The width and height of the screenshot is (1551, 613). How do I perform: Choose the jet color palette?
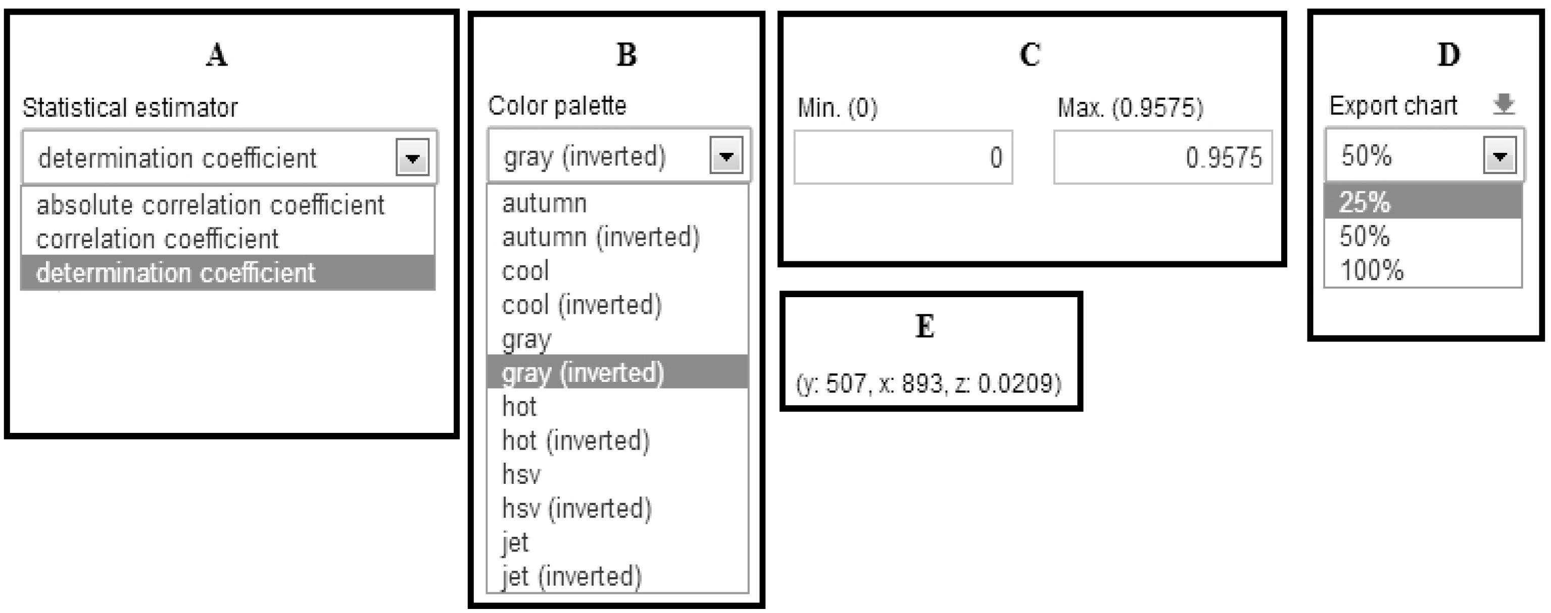coord(515,542)
